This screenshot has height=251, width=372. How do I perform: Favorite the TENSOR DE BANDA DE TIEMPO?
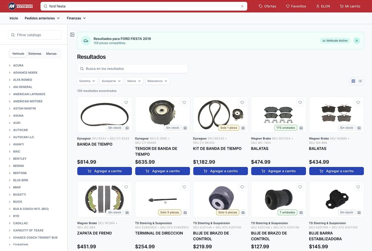tap(184, 103)
